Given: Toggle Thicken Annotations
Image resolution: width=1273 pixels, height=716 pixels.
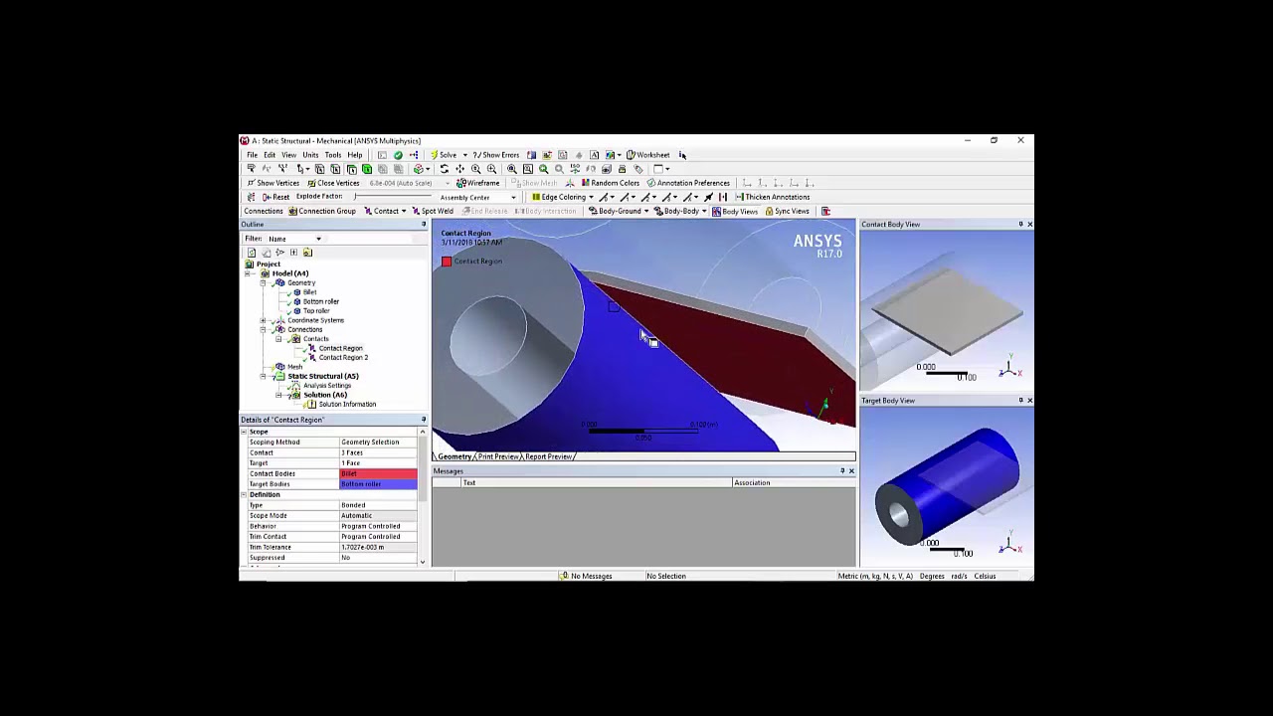Looking at the screenshot, I should pyautogui.click(x=772, y=197).
